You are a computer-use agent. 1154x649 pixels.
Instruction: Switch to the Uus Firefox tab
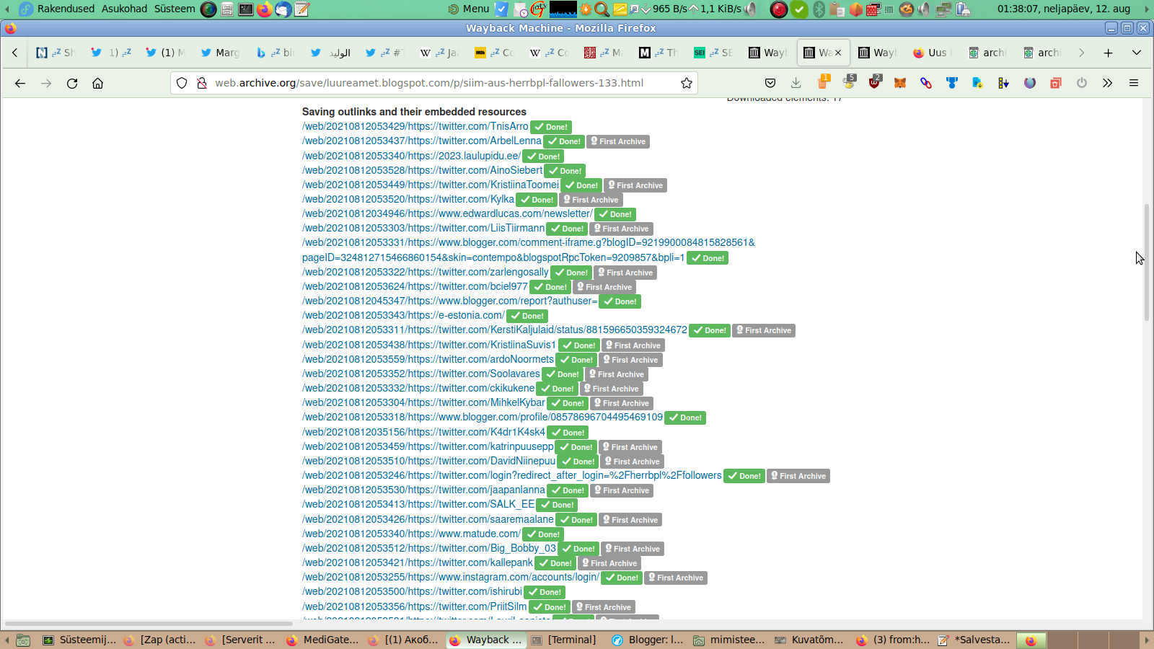click(x=933, y=53)
